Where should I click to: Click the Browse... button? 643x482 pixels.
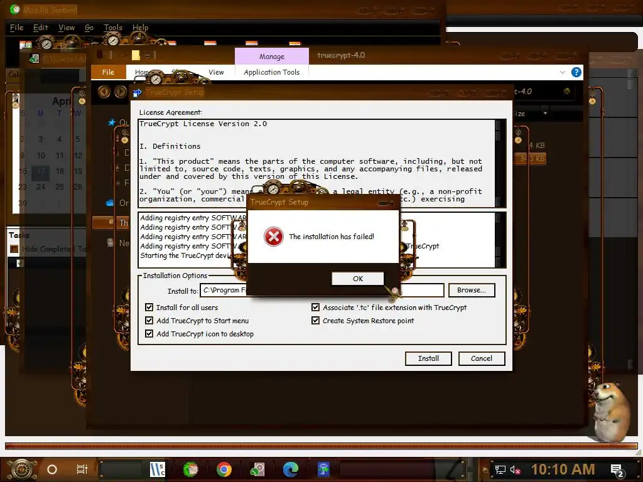point(472,290)
